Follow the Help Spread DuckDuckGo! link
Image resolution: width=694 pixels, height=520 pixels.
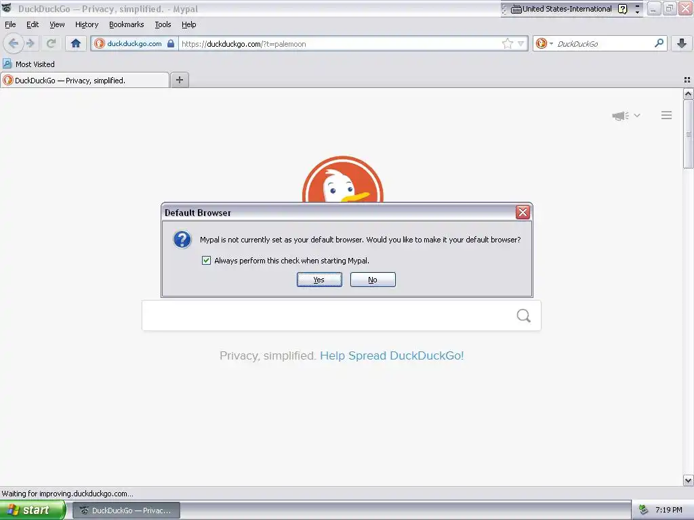coord(392,355)
